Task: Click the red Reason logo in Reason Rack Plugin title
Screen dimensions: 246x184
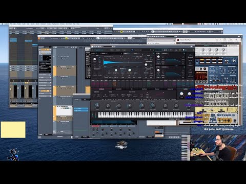Action: coord(178,40)
